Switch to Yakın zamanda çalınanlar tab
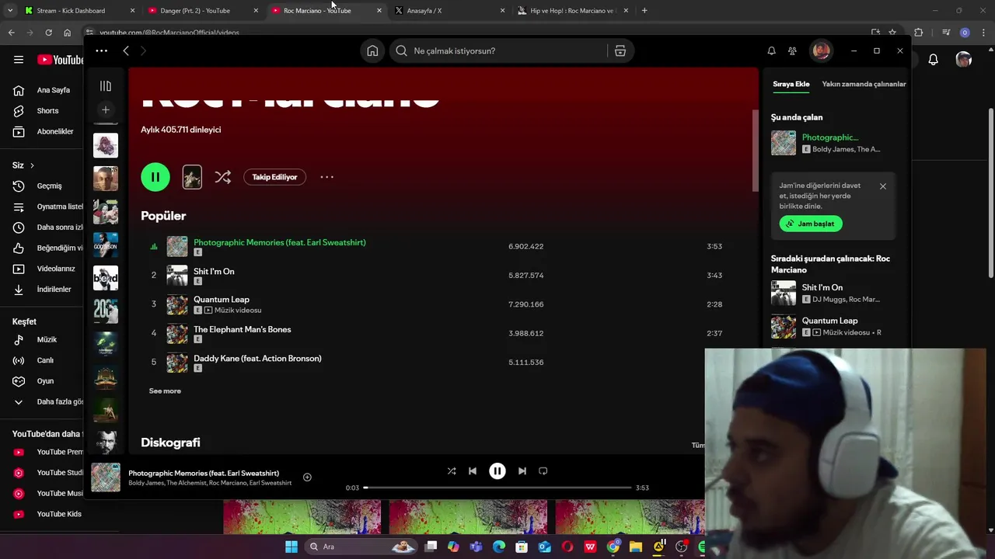Image resolution: width=995 pixels, height=559 pixels. tap(864, 84)
